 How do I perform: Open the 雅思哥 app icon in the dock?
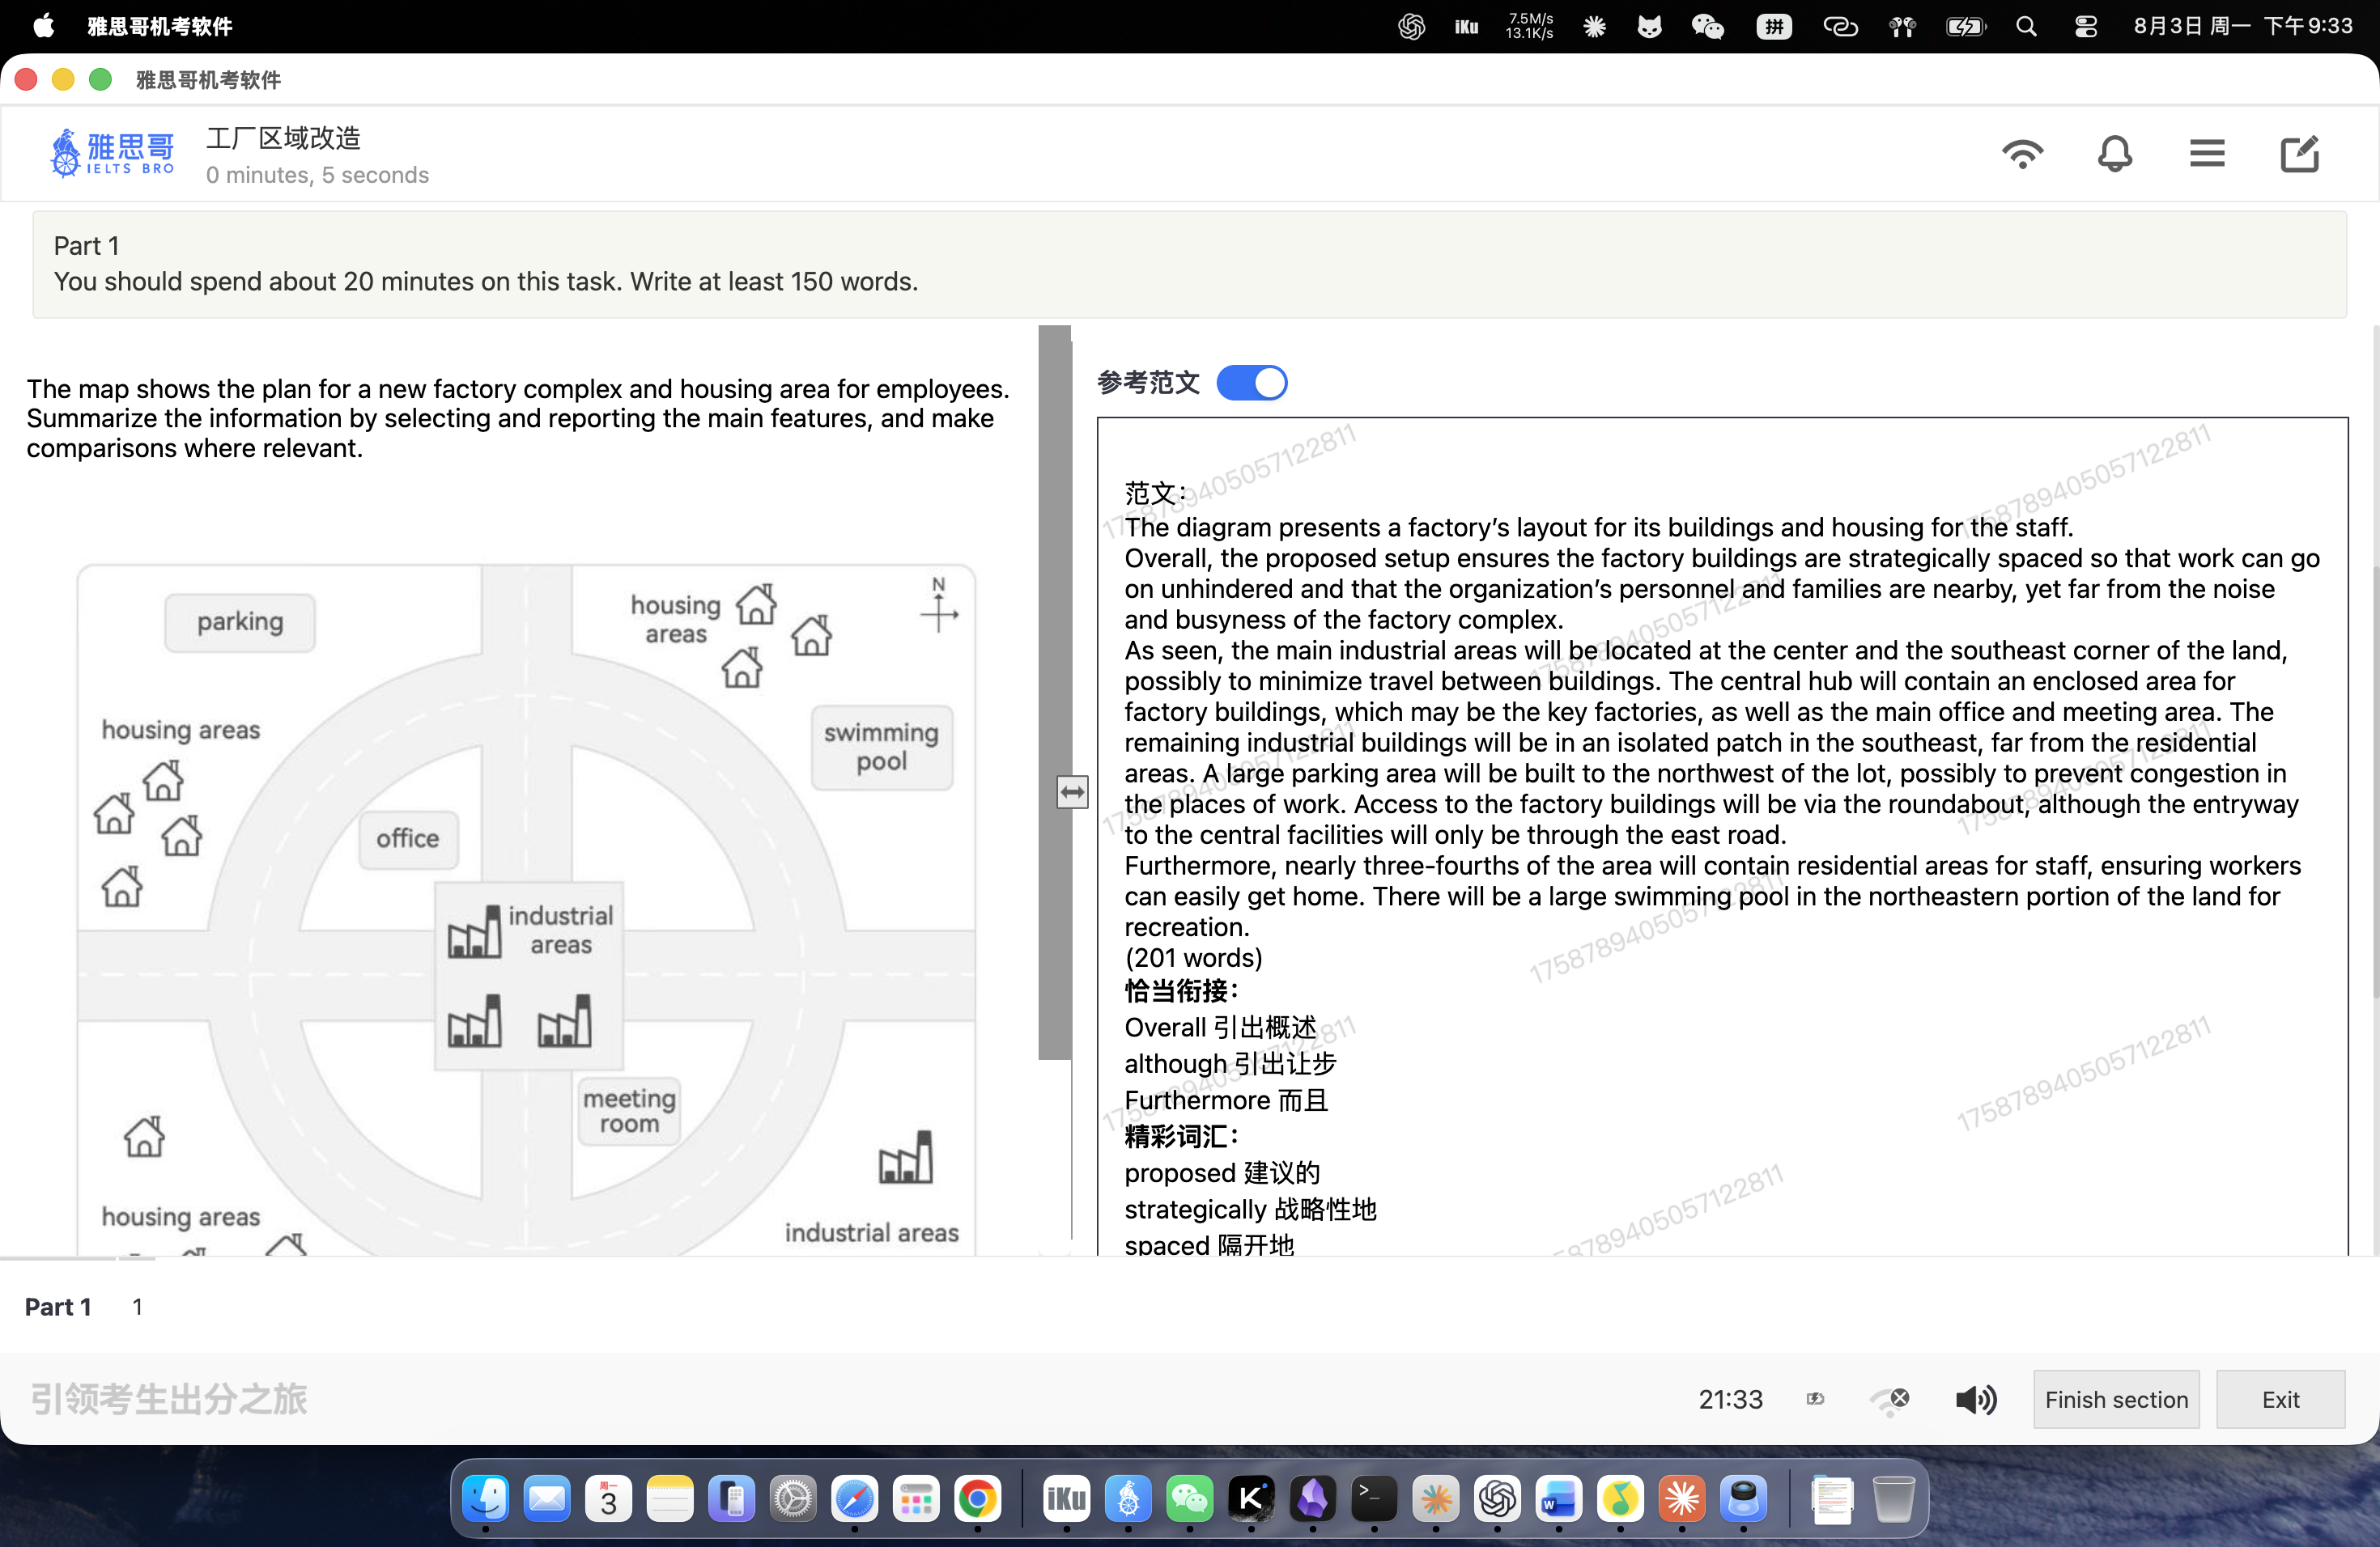(x=1127, y=1498)
